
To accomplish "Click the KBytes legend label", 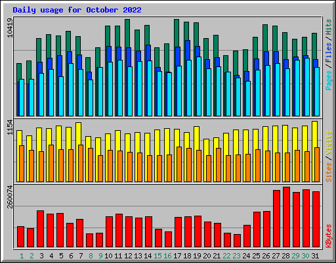I will pyautogui.click(x=329, y=236).
